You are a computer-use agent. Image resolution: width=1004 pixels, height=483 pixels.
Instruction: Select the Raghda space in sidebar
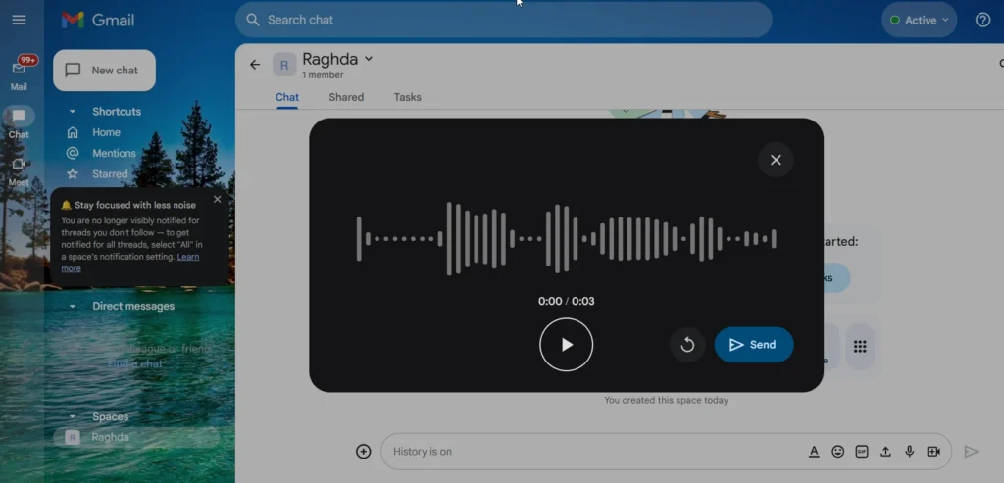pyautogui.click(x=137, y=438)
